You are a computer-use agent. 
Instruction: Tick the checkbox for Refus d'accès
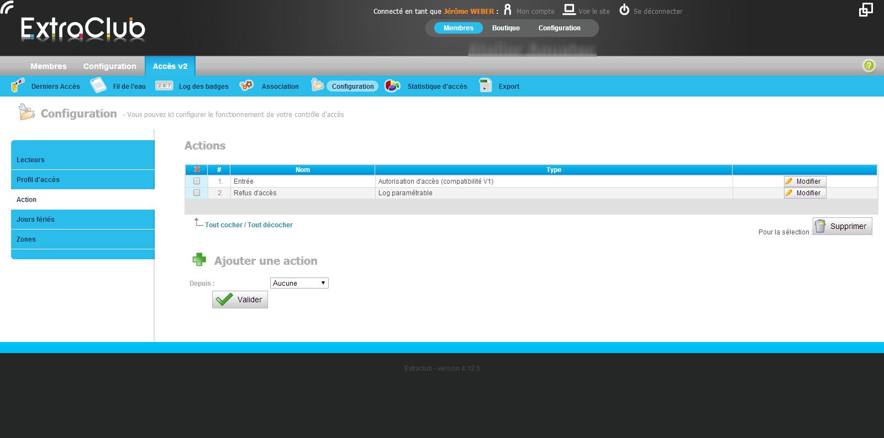[197, 193]
